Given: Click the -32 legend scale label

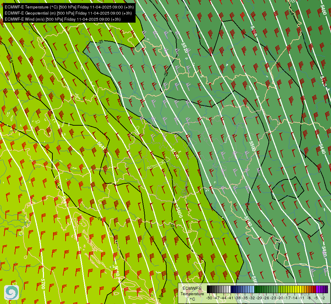Looking at the screenshot, I should point(252,298).
